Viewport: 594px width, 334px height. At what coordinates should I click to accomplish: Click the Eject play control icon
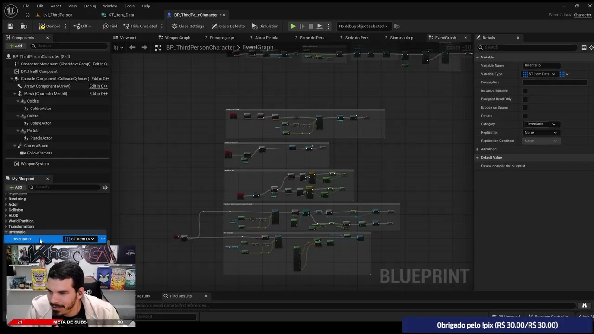tap(320, 26)
